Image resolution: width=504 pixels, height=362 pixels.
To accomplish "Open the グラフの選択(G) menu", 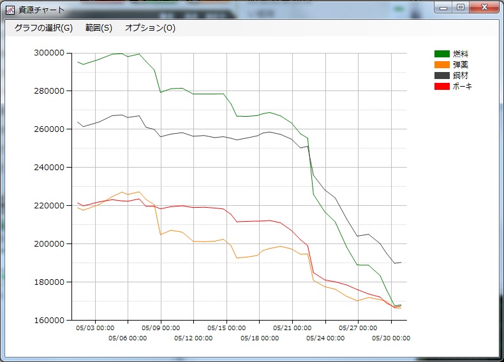I will coord(43,28).
